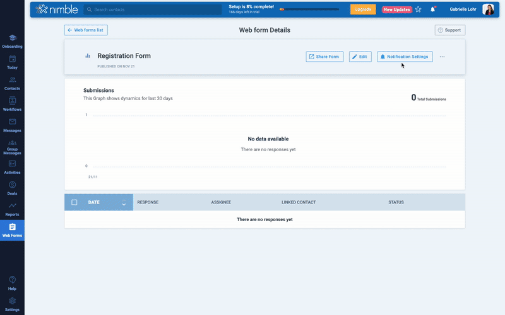505x315 pixels.
Task: Open the three-dots more options menu
Action: tap(442, 57)
